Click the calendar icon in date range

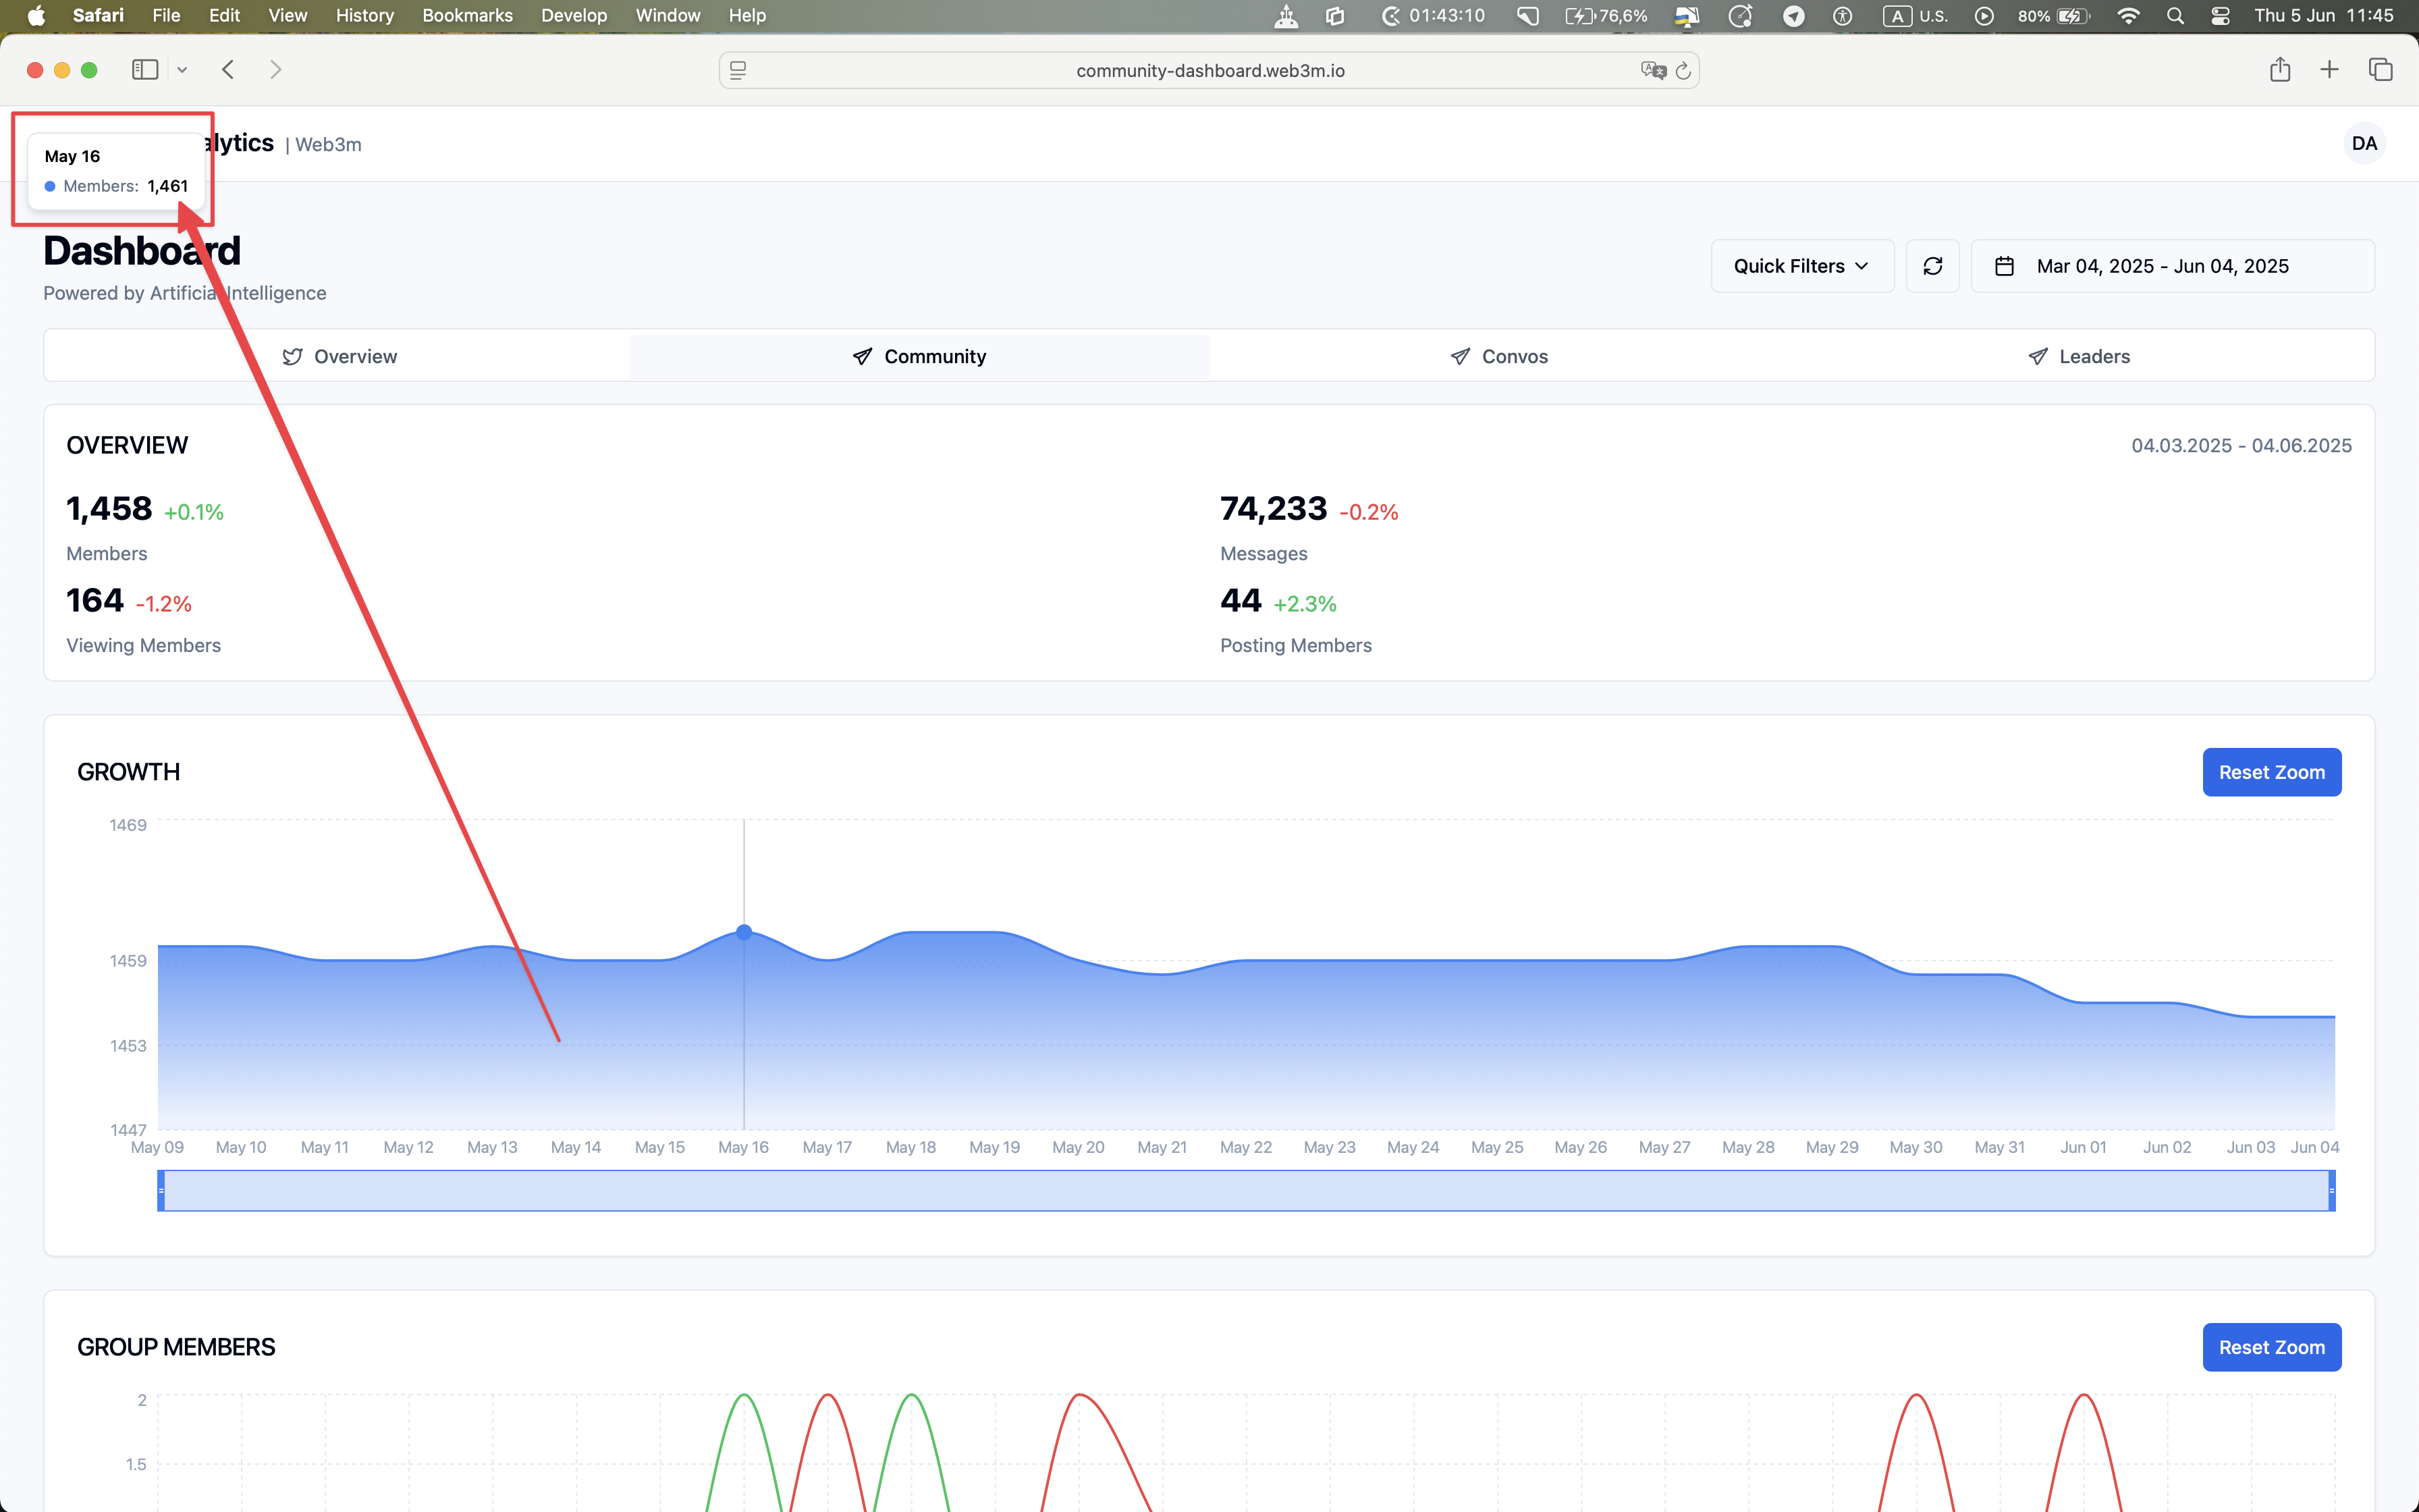pos(2004,266)
